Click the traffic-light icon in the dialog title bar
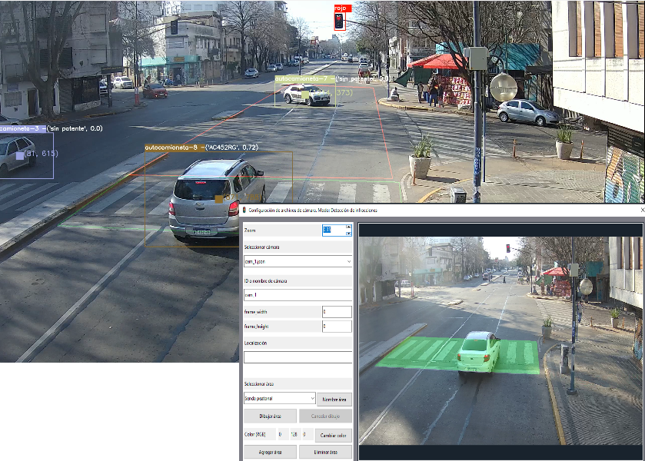The image size is (645, 461). pyautogui.click(x=244, y=211)
